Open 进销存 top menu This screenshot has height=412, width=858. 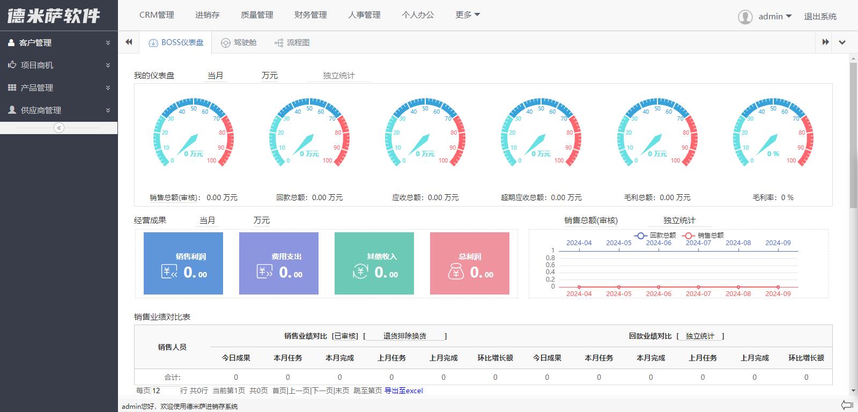208,15
